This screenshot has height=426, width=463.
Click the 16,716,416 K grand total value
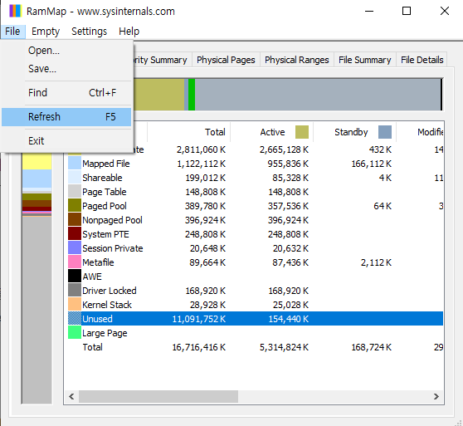pyautogui.click(x=198, y=347)
